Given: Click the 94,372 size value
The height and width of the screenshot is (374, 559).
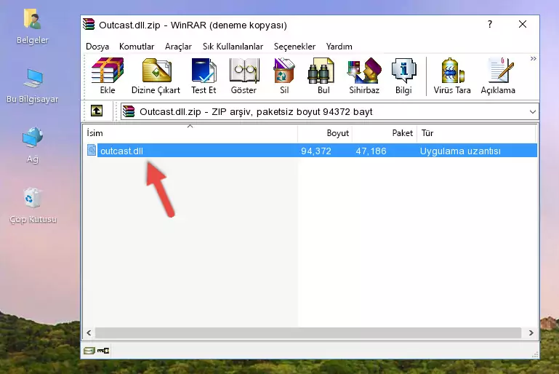Looking at the screenshot, I should pyautogui.click(x=316, y=151).
